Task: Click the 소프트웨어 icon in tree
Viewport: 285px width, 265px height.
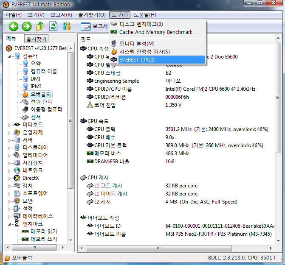Action: coord(17,193)
